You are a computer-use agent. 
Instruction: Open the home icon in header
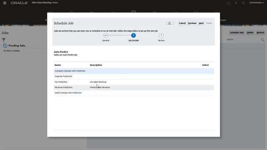click(229, 3)
